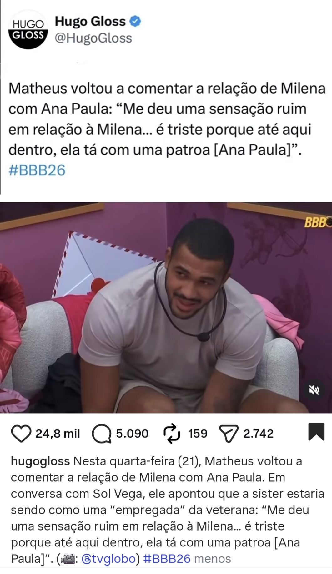Share the post with the send icon

coord(229,434)
